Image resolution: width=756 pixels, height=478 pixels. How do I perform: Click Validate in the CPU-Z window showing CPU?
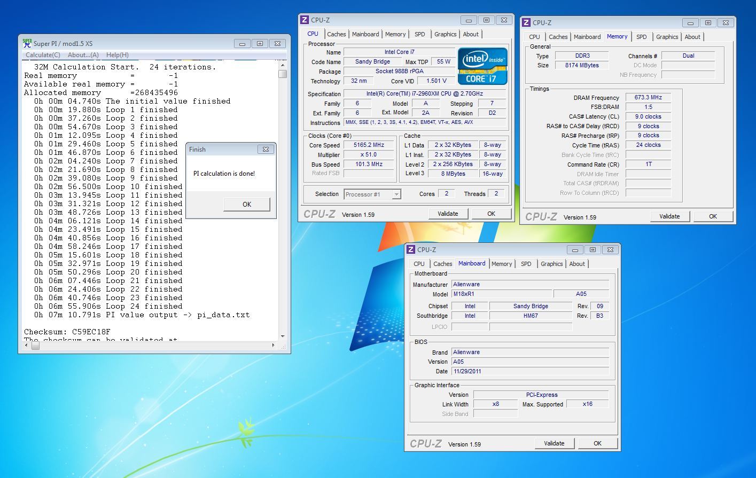click(448, 214)
